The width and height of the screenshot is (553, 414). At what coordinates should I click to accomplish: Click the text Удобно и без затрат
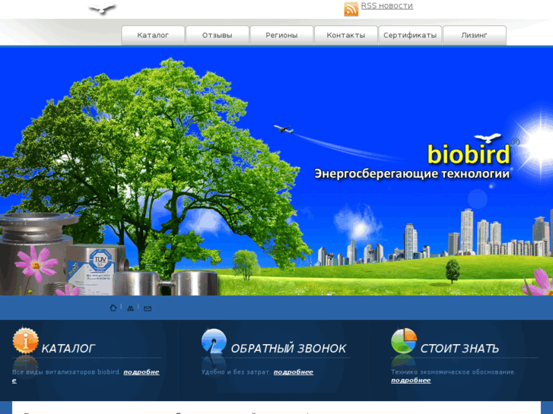(x=237, y=372)
